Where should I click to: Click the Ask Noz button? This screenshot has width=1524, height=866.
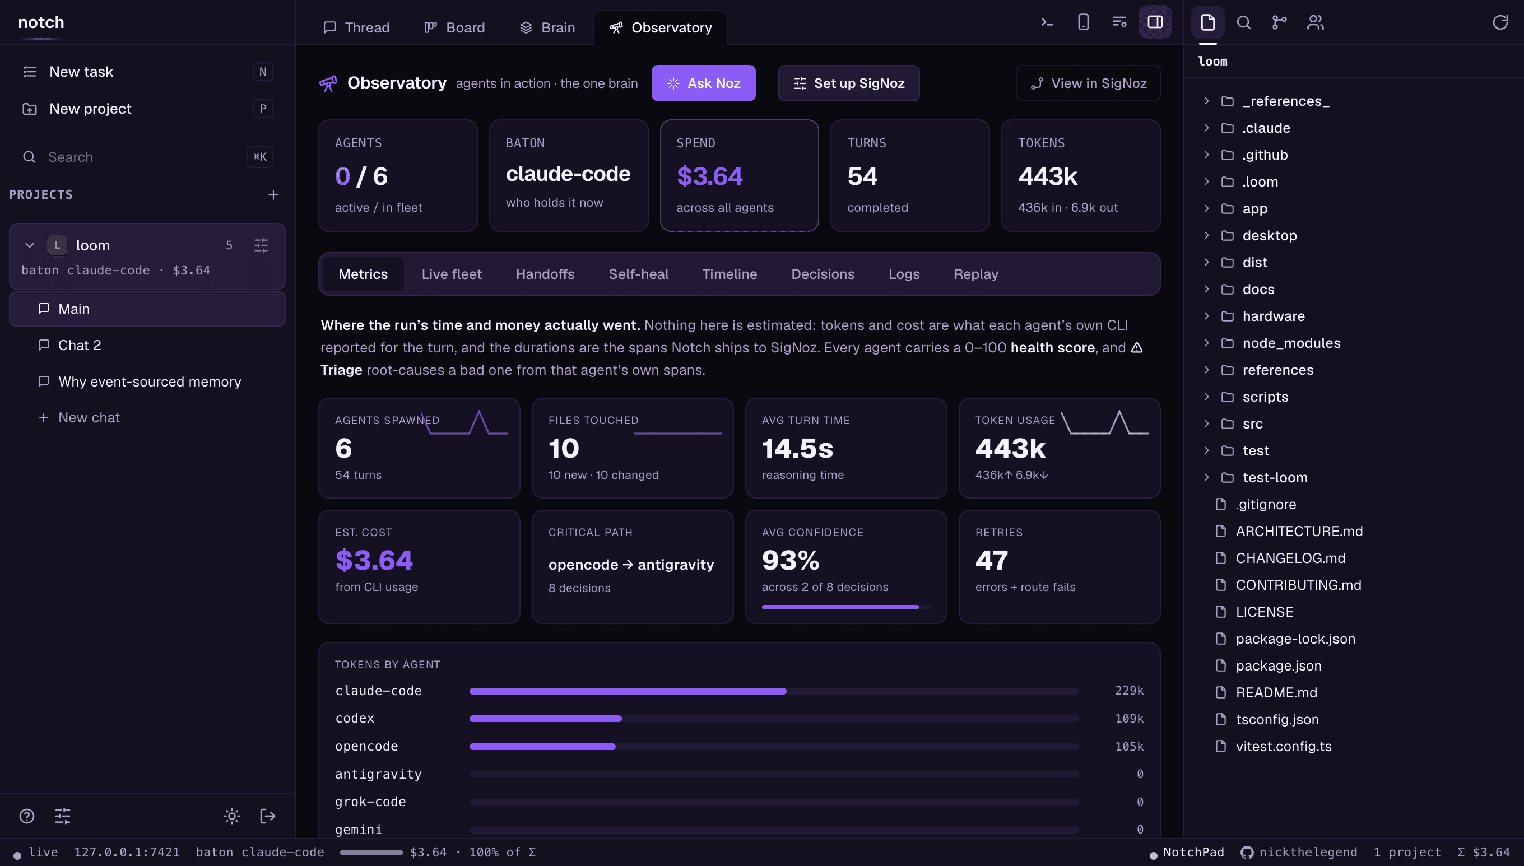tap(703, 83)
